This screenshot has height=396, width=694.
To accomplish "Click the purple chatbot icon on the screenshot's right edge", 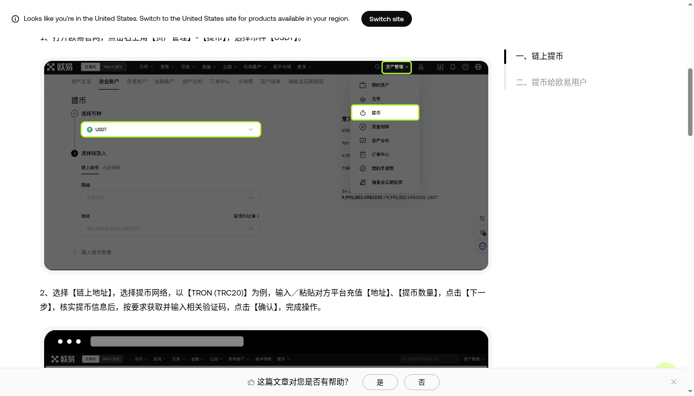I will (x=482, y=246).
